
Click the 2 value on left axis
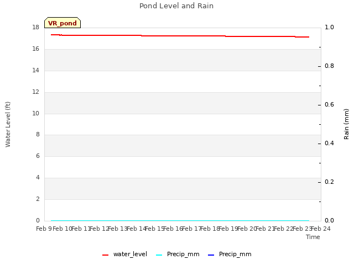point(38,199)
